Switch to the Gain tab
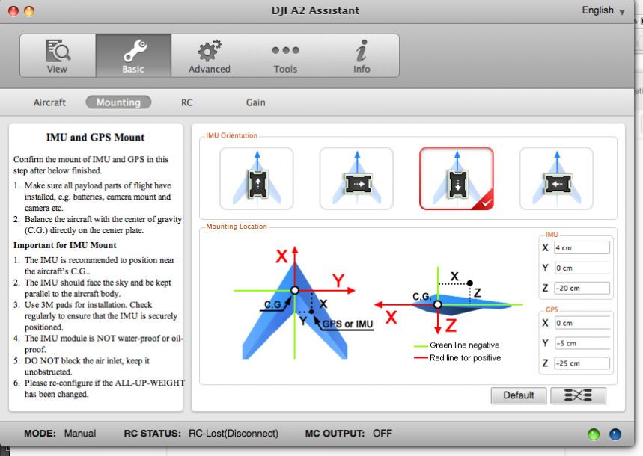The image size is (643, 456). [x=255, y=102]
